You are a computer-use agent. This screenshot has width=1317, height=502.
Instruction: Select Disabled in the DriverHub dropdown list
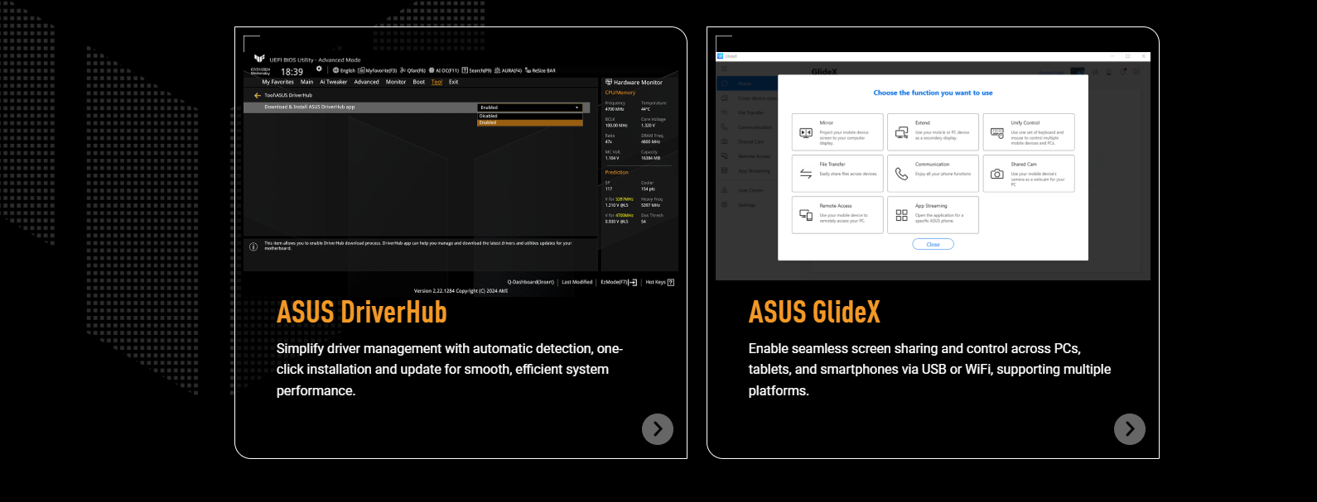[530, 116]
